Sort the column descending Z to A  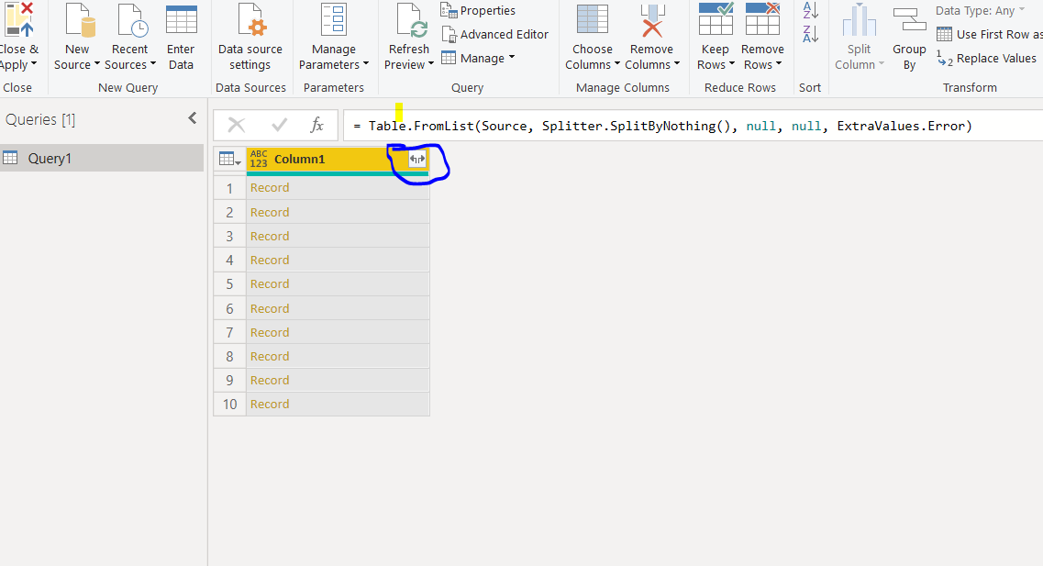810,34
